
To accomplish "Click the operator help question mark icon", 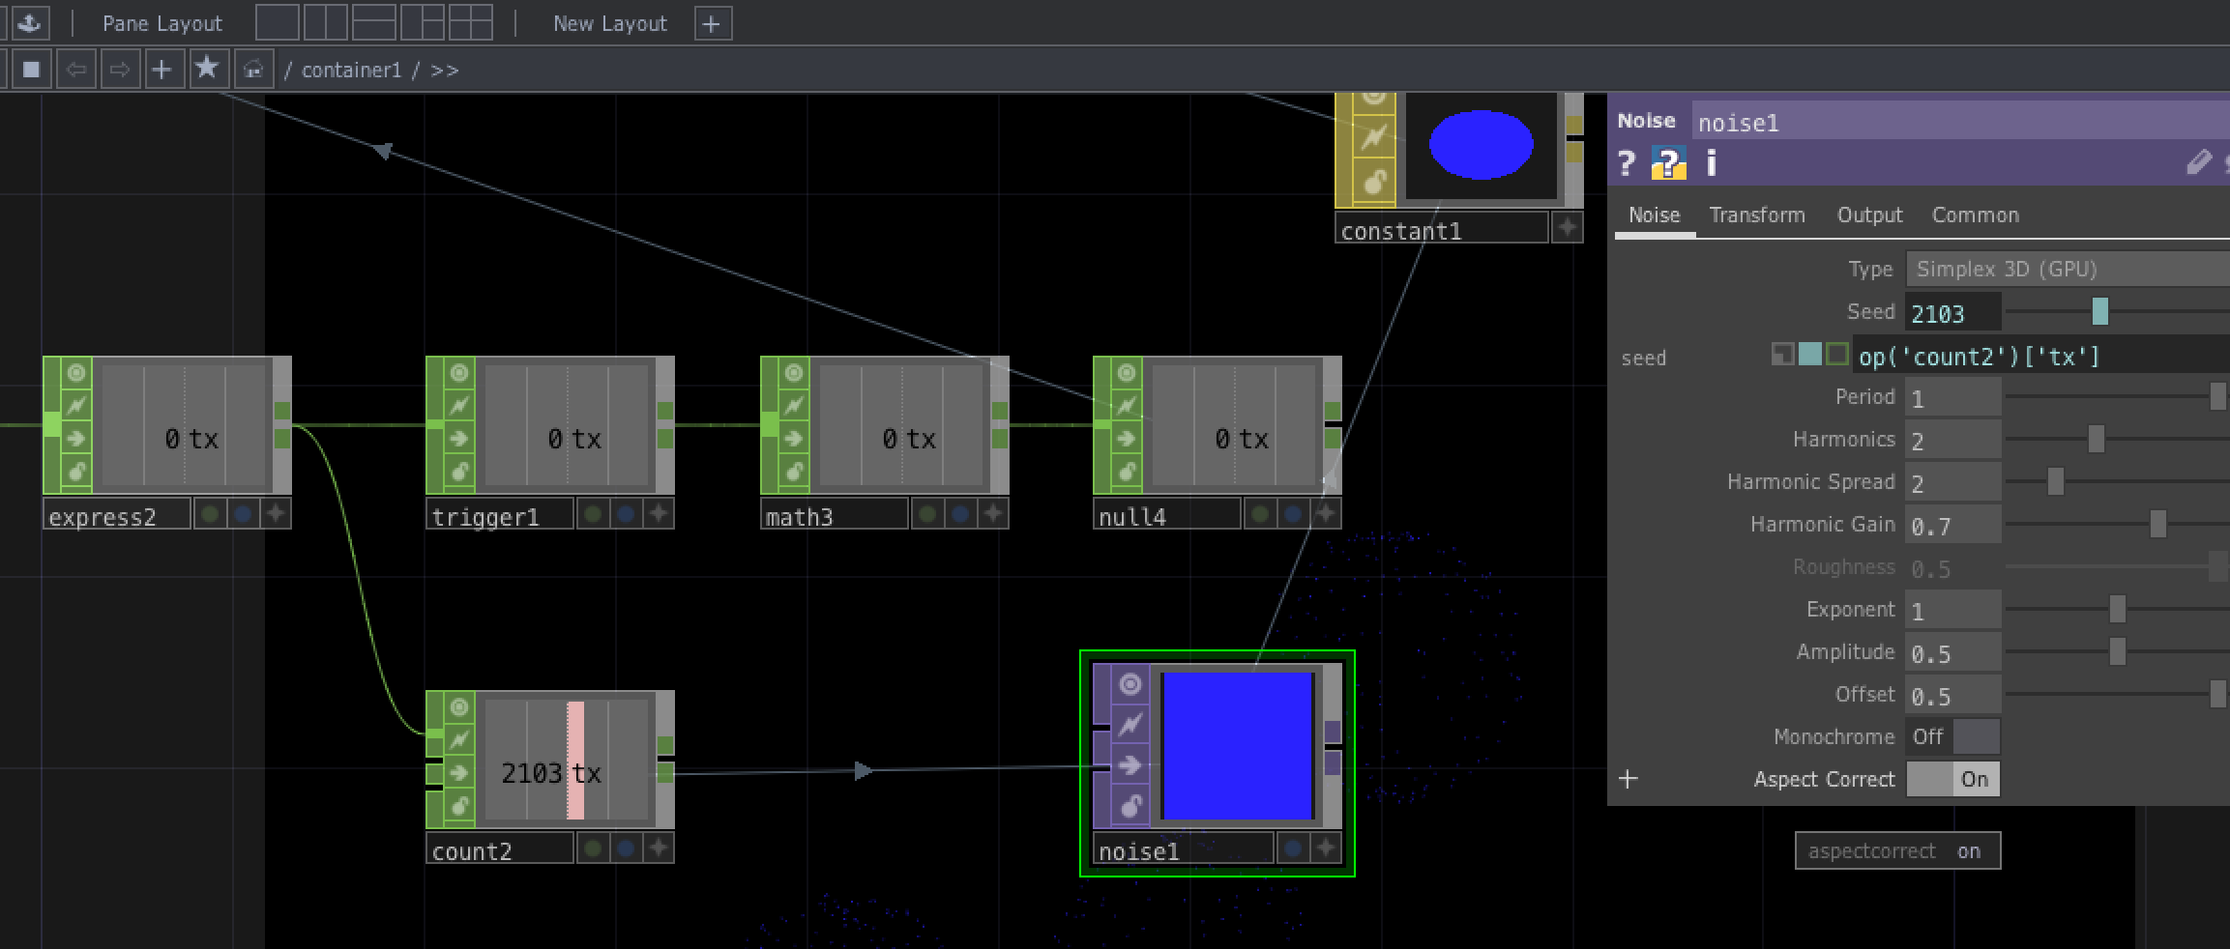I will click(x=1627, y=163).
